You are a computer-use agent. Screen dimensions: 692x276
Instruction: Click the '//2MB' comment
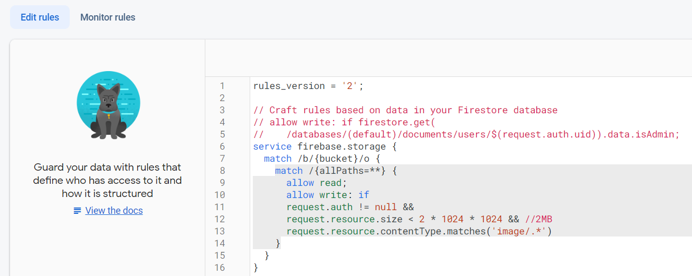click(538, 219)
